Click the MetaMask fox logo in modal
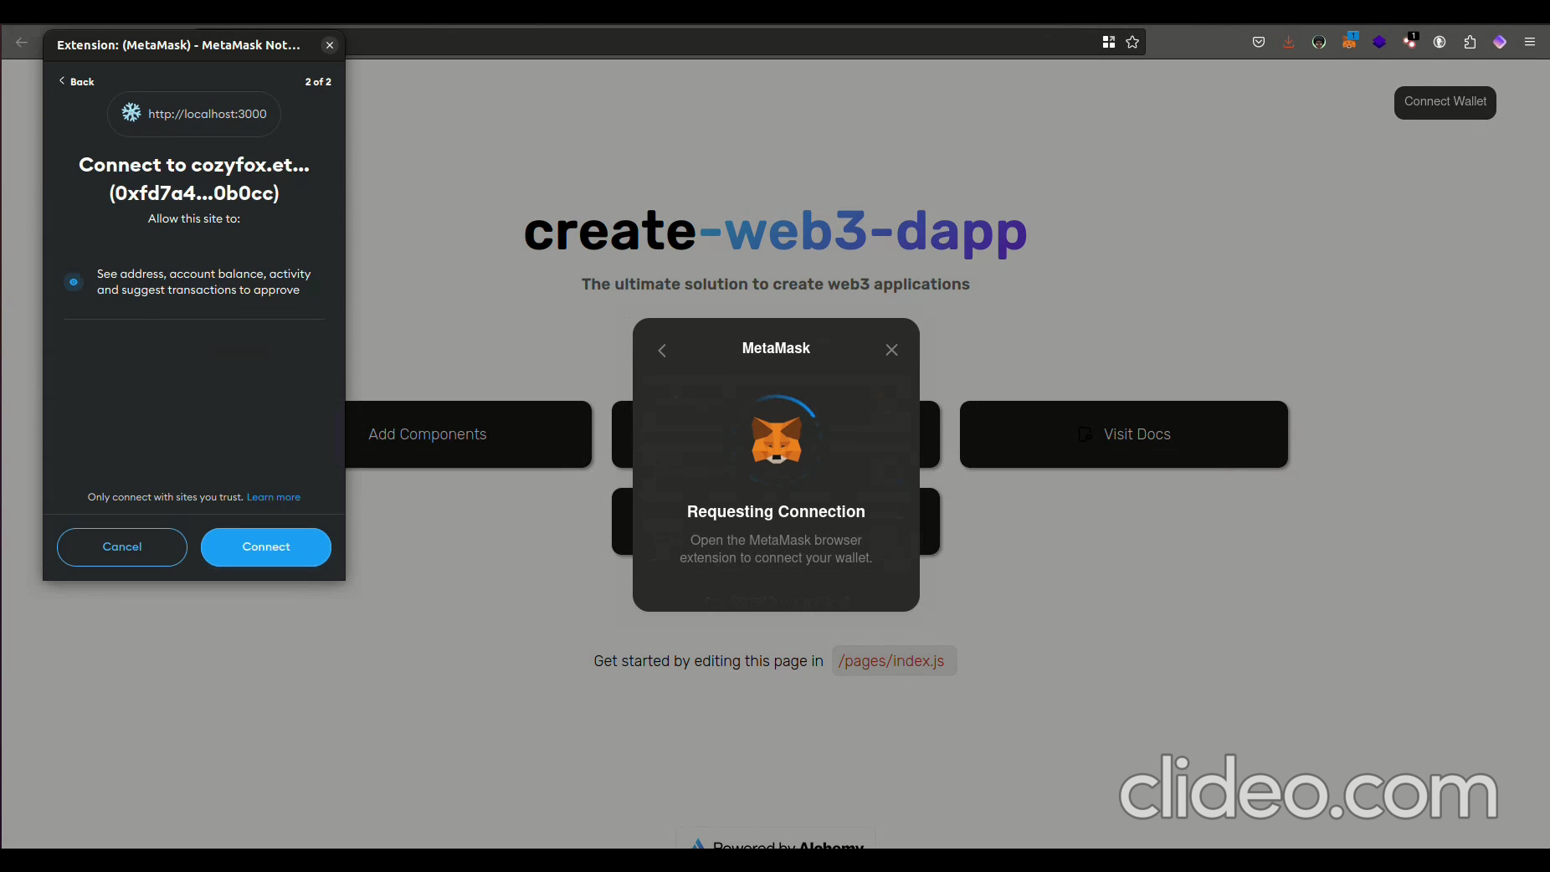Image resolution: width=1550 pixels, height=872 pixels. click(777, 440)
